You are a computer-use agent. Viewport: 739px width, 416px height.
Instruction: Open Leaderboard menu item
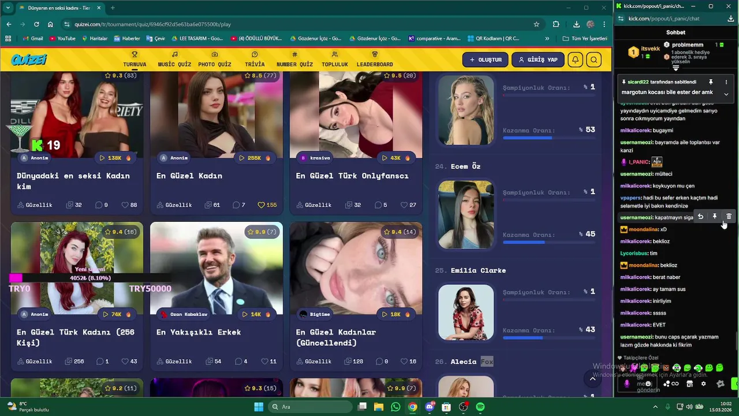(x=375, y=60)
